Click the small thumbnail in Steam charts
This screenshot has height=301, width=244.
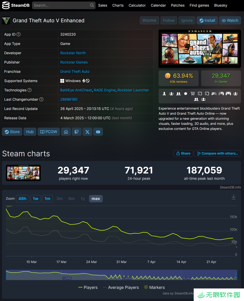[23, 173]
